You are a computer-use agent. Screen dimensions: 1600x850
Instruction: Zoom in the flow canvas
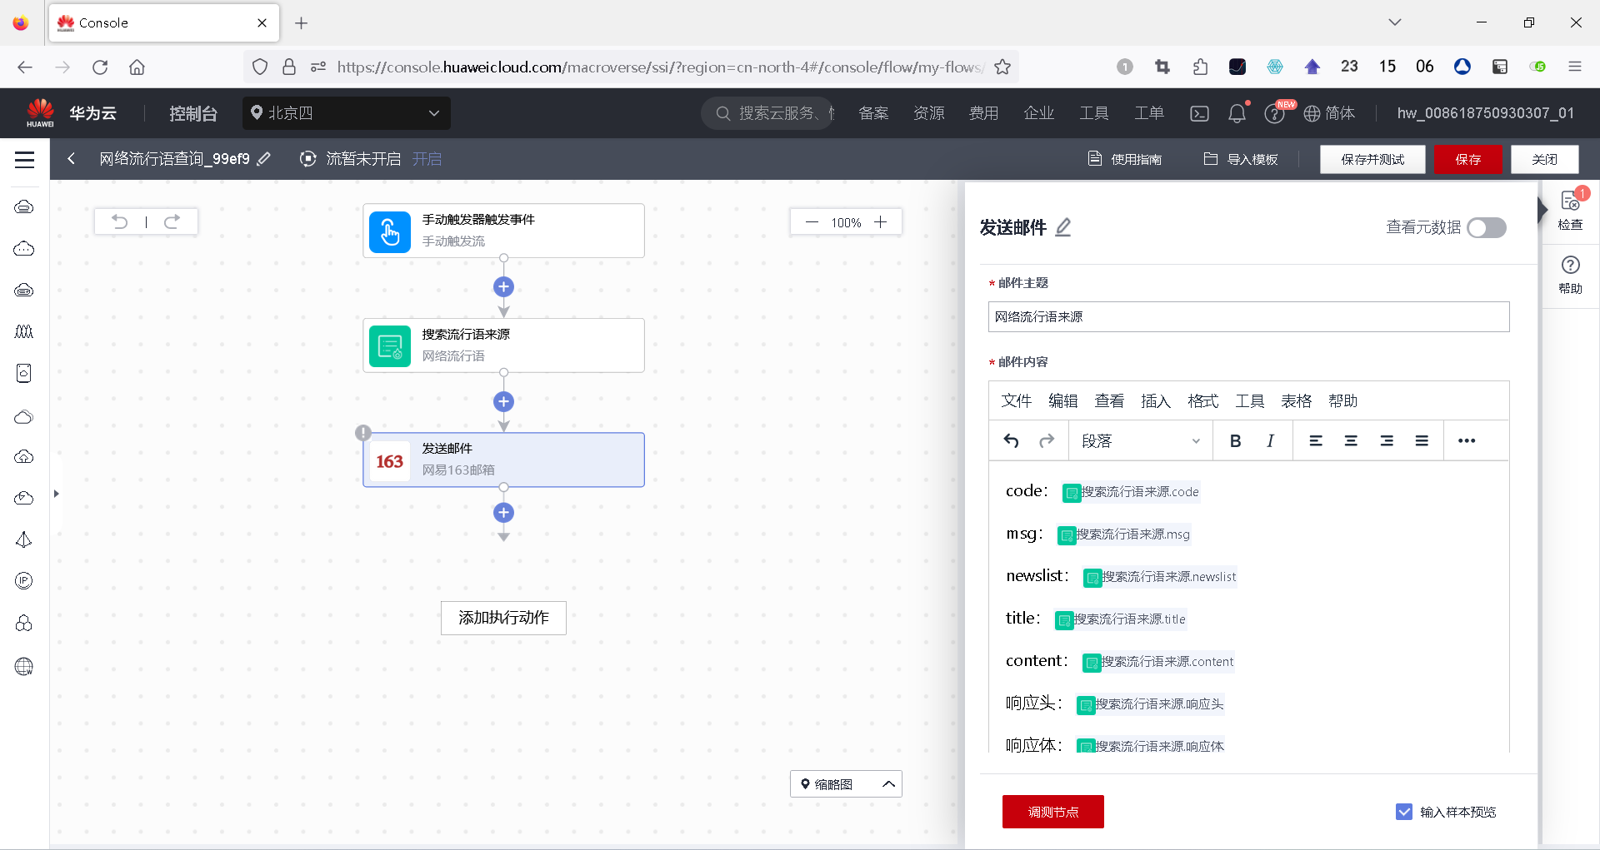pos(881,222)
